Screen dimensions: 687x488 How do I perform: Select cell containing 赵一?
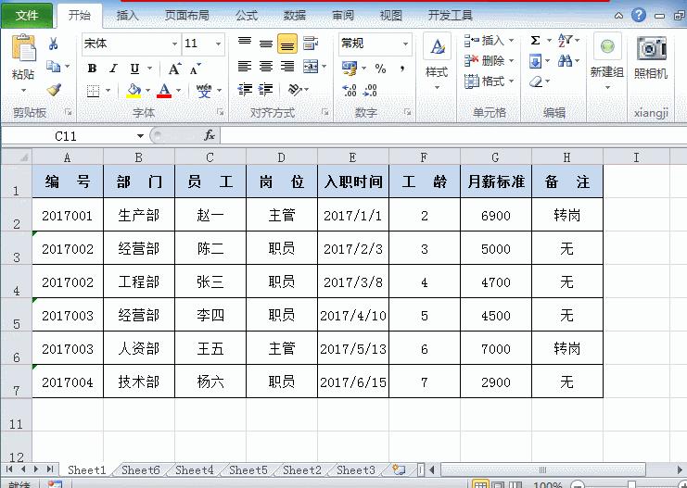(210, 215)
